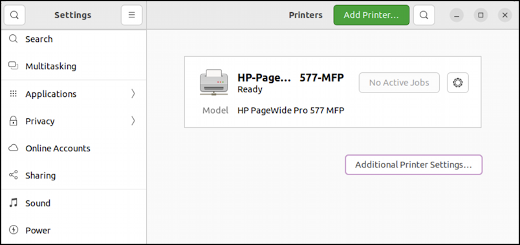Click the Settings sidebar search icon button
The image size is (520, 245).
pyautogui.click(x=14, y=15)
